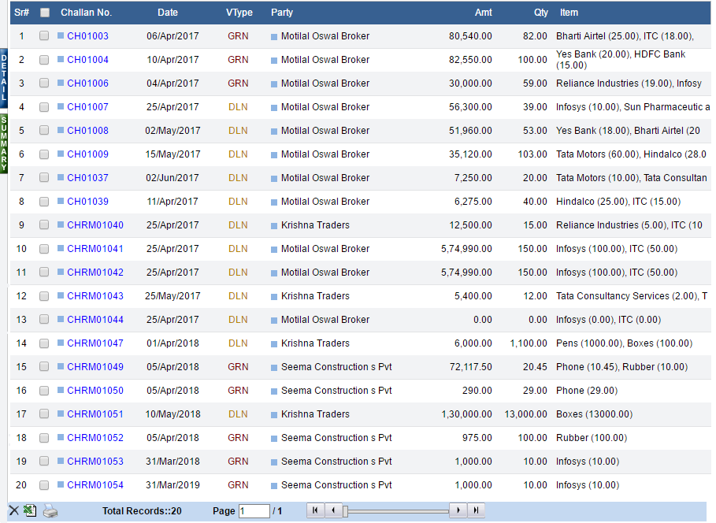
Task: Open challan link CH01004
Action: point(87,59)
